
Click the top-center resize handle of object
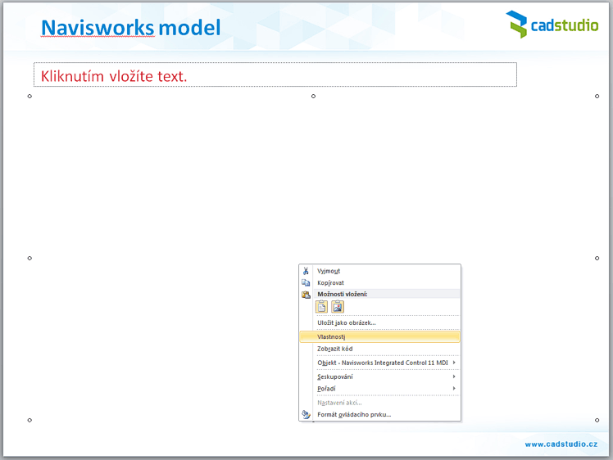click(x=313, y=97)
